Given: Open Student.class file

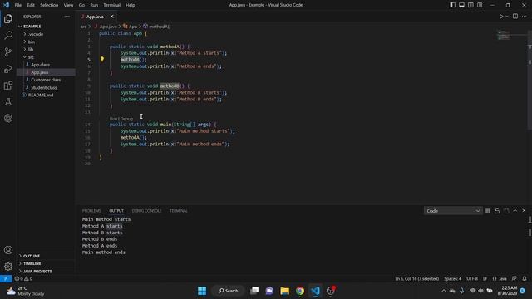Looking at the screenshot, I should (47, 87).
